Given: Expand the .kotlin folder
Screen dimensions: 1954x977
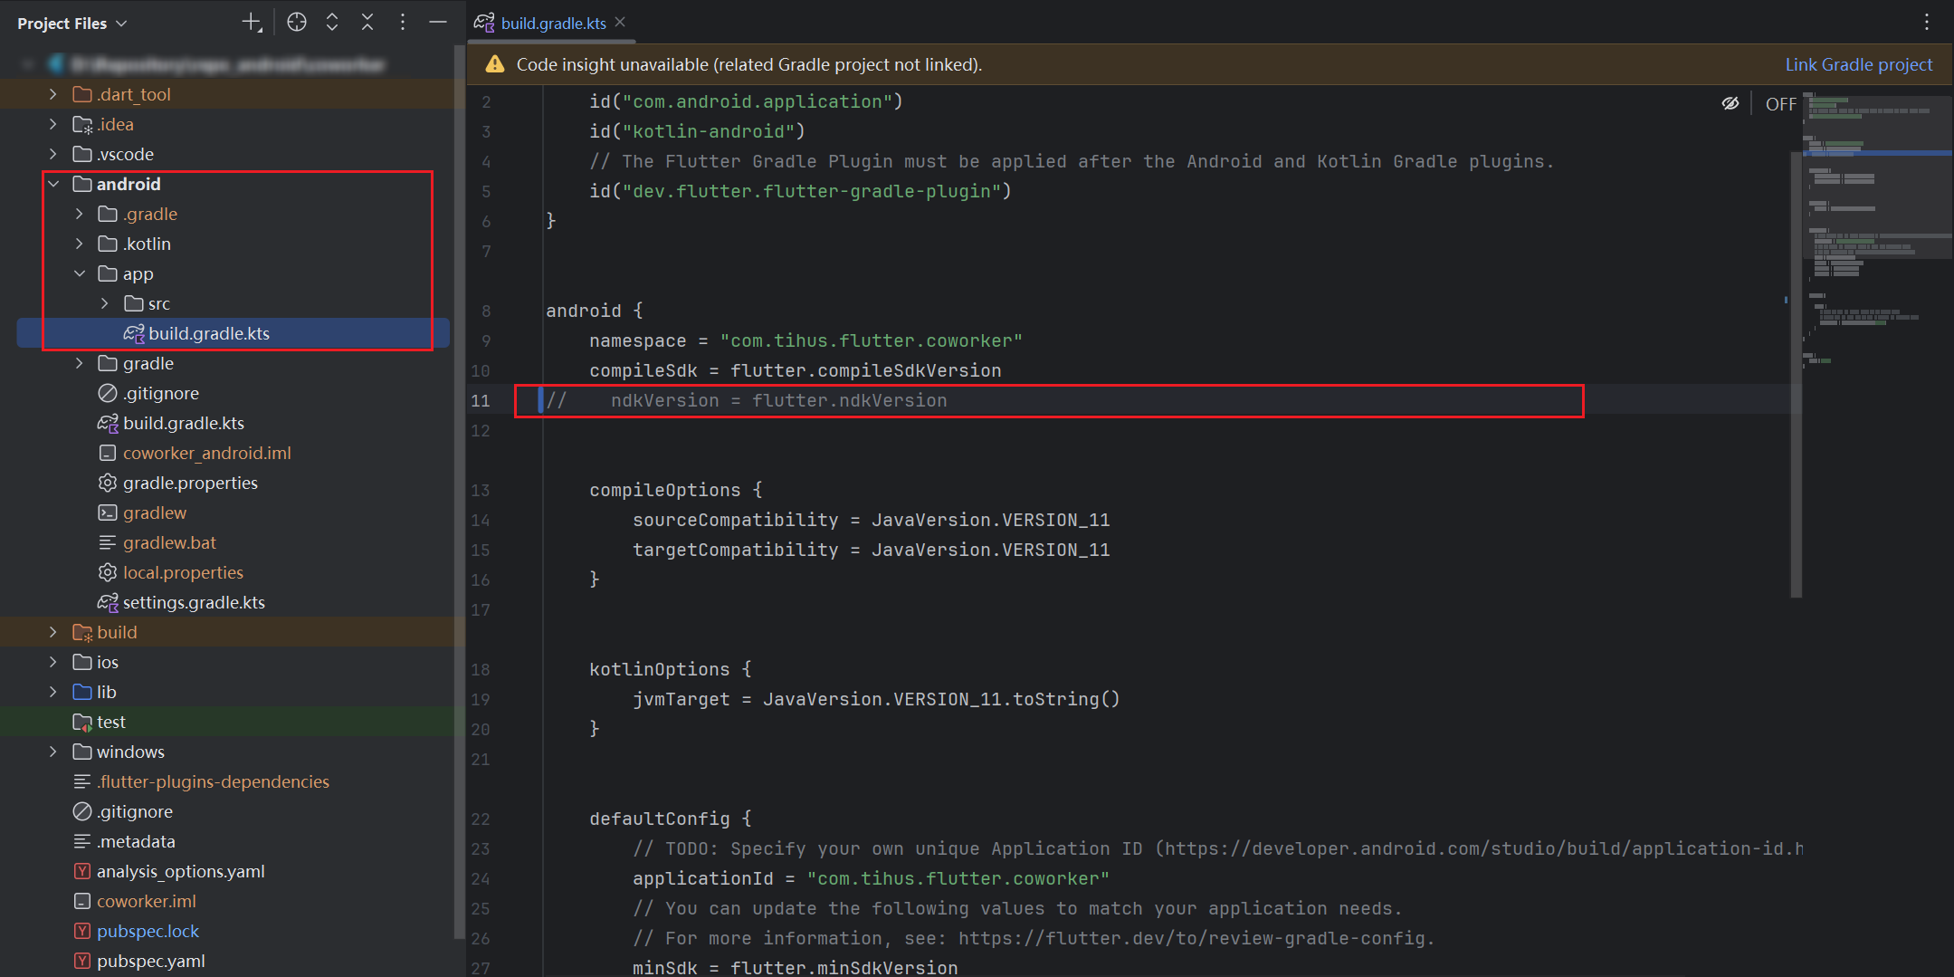Looking at the screenshot, I should 79,244.
